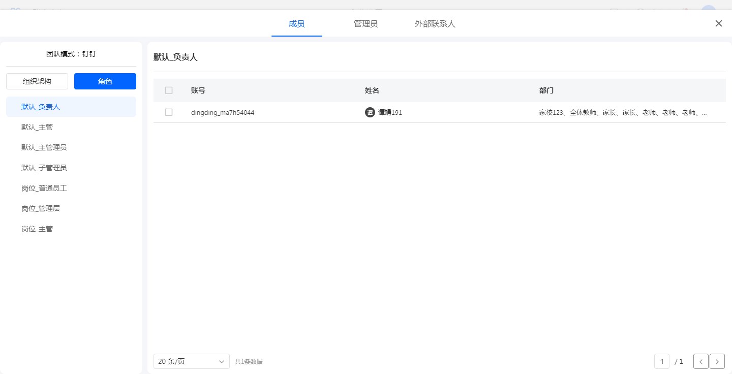This screenshot has width=732, height=374.
Task: Select the 默认_主管理员 role
Action: [44, 147]
